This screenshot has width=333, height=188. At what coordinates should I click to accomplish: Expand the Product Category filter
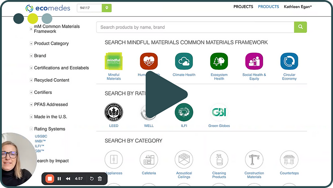[x=31, y=43]
